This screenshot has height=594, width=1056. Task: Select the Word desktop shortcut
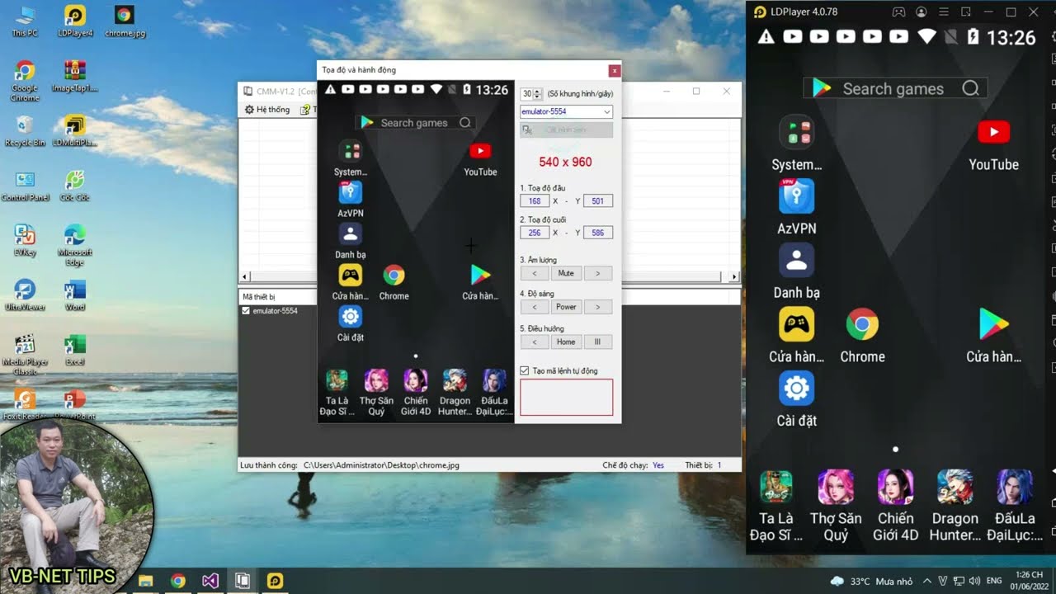[75, 295]
